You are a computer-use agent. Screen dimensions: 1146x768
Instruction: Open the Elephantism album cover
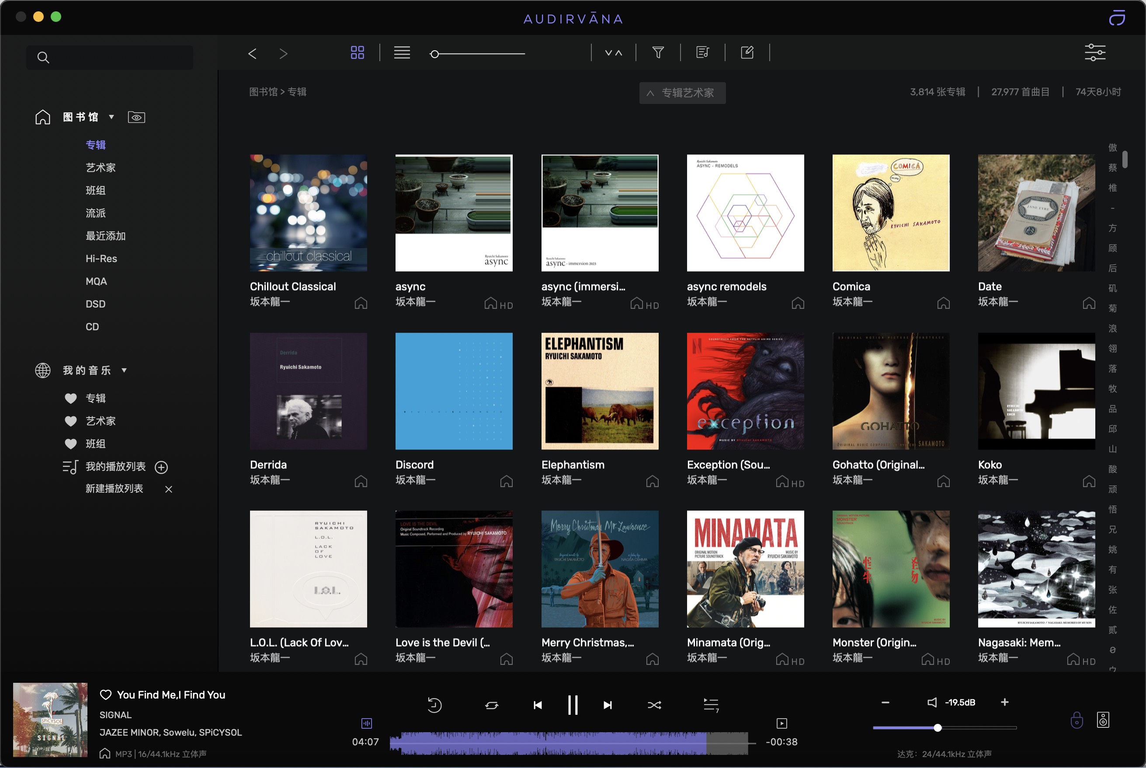[599, 391]
